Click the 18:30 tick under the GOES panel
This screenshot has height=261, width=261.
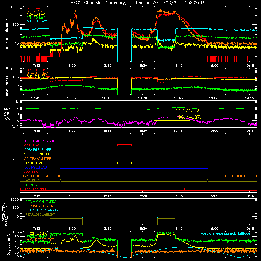click(x=143, y=131)
